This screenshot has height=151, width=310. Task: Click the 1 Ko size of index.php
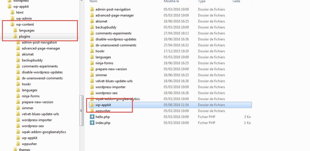[247, 123]
